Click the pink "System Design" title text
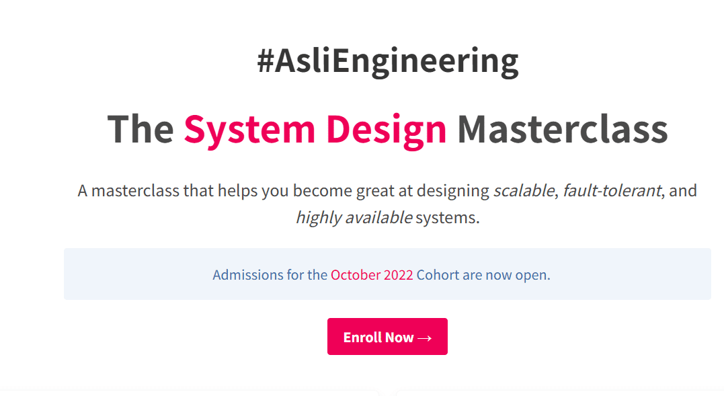 [x=315, y=128]
